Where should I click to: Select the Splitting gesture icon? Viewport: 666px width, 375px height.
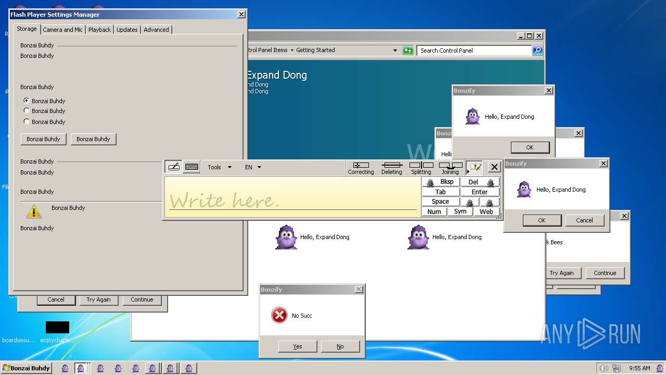tap(421, 168)
